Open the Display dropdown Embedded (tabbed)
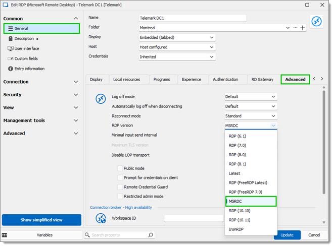334x247 pixels. click(x=177, y=38)
